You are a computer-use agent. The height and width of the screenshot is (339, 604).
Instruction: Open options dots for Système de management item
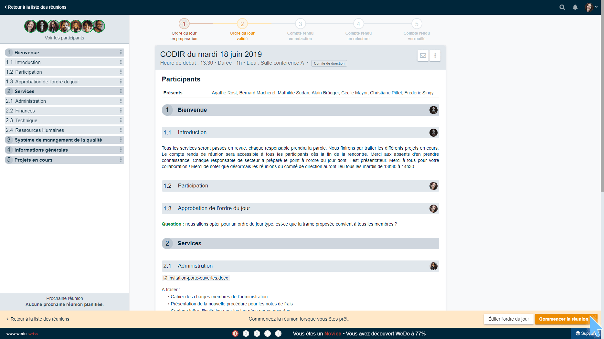pyautogui.click(x=121, y=140)
